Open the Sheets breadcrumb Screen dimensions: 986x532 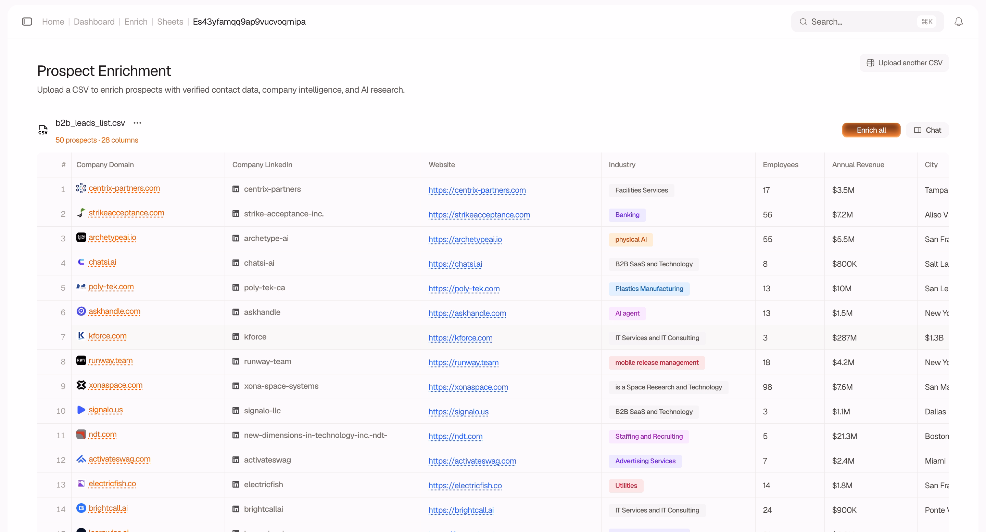pyautogui.click(x=170, y=22)
